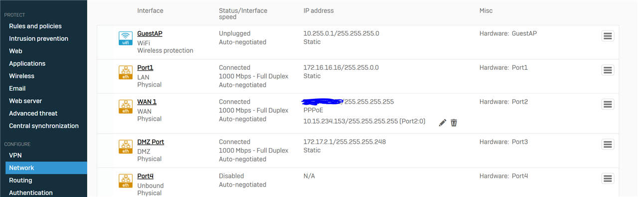Open the VPN configuration section

15,155
